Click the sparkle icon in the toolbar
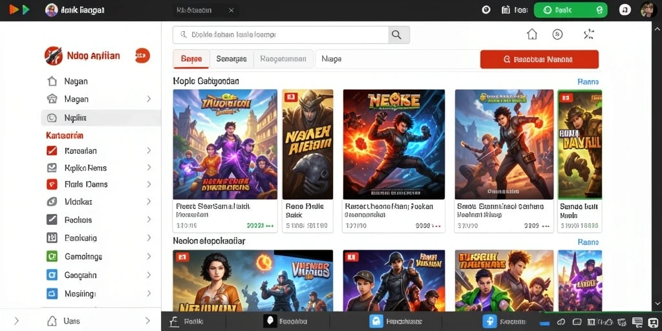The image size is (662, 331). click(x=588, y=35)
